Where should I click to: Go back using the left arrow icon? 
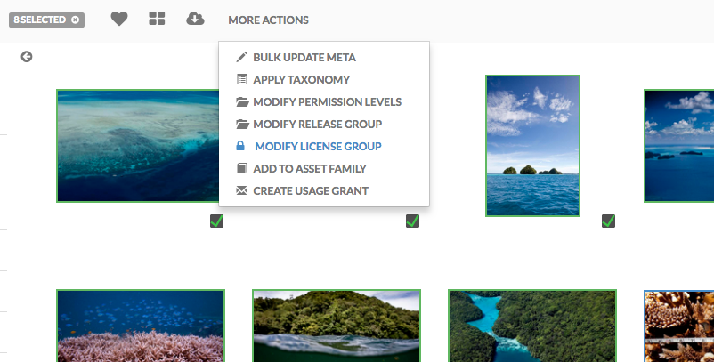pos(27,56)
